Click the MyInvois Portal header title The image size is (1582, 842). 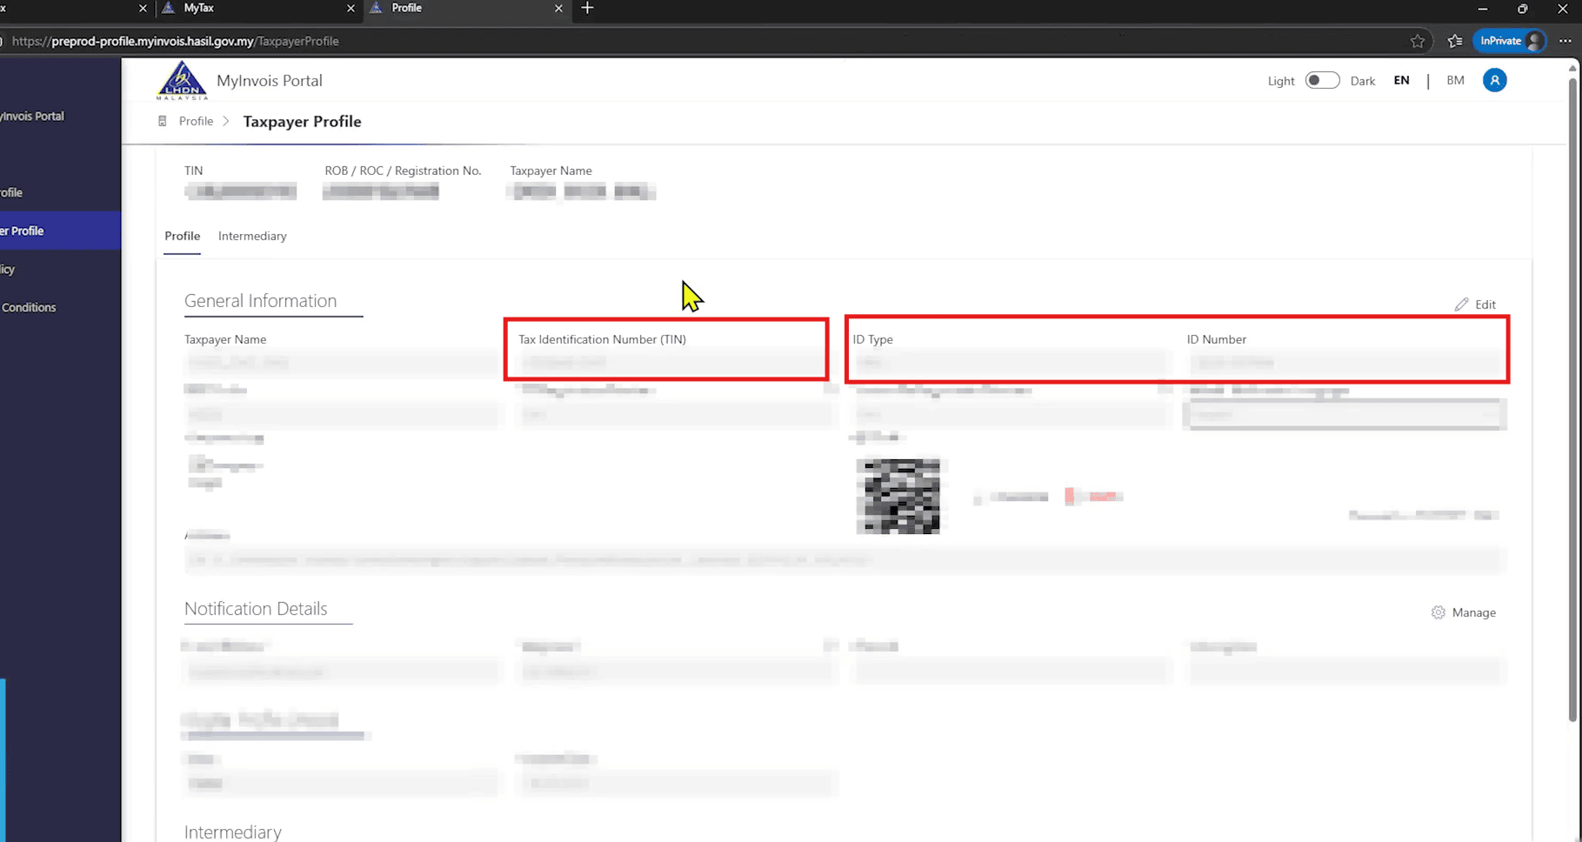tap(269, 80)
